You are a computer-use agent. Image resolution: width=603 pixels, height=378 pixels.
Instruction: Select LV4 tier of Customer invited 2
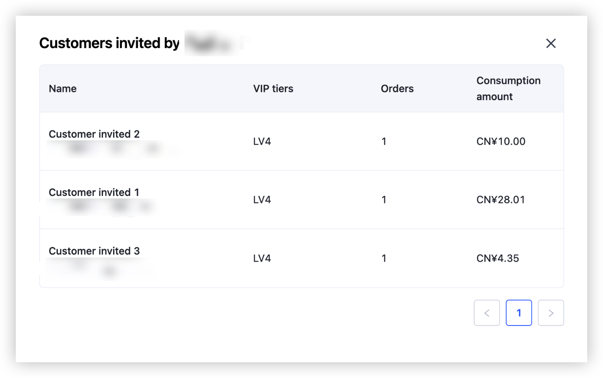click(262, 141)
